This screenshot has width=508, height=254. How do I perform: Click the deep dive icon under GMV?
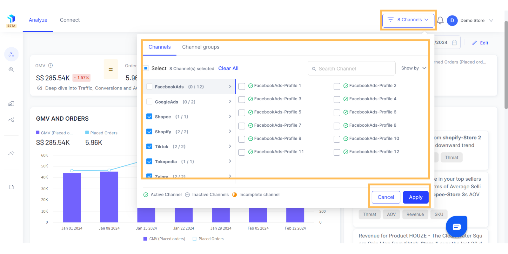click(40, 88)
